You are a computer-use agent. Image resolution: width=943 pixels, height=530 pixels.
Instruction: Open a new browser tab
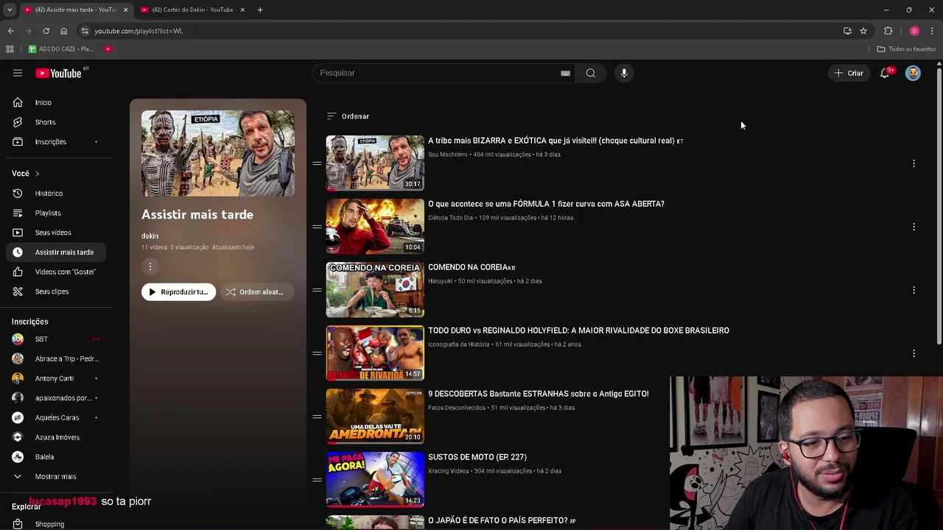click(x=260, y=10)
